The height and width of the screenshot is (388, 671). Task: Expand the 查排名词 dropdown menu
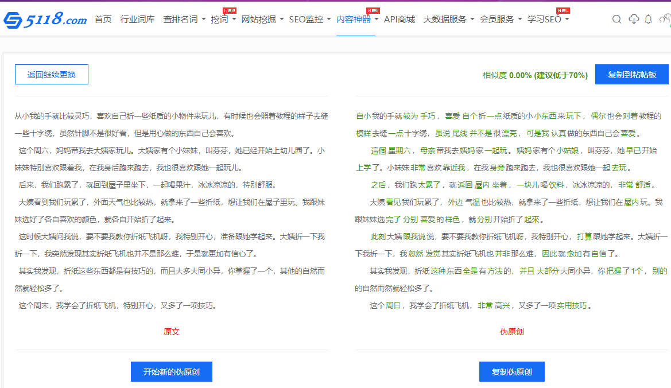pyautogui.click(x=184, y=20)
